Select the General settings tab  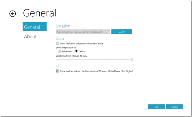pos(35,27)
